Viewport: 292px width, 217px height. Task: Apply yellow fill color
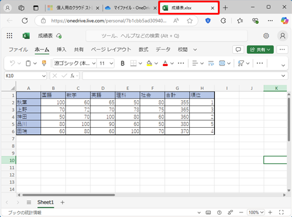point(150,63)
